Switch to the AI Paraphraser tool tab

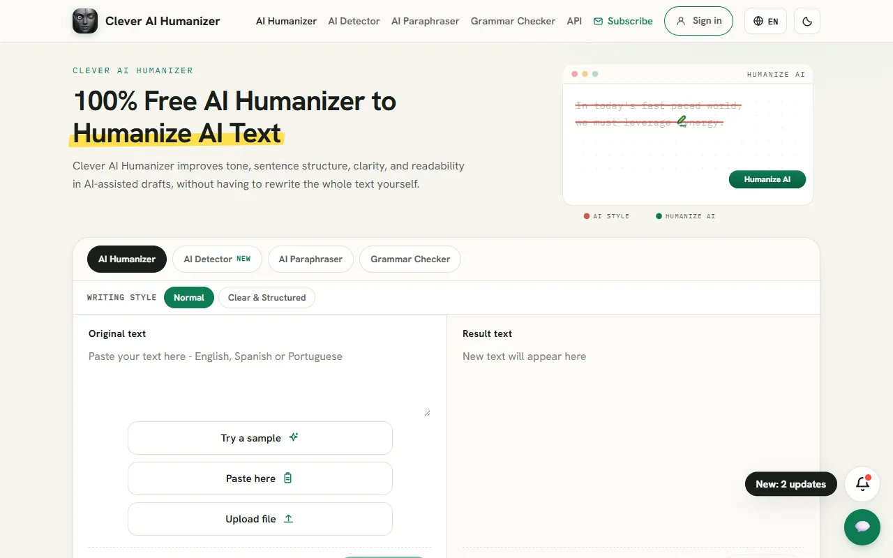pyautogui.click(x=310, y=259)
